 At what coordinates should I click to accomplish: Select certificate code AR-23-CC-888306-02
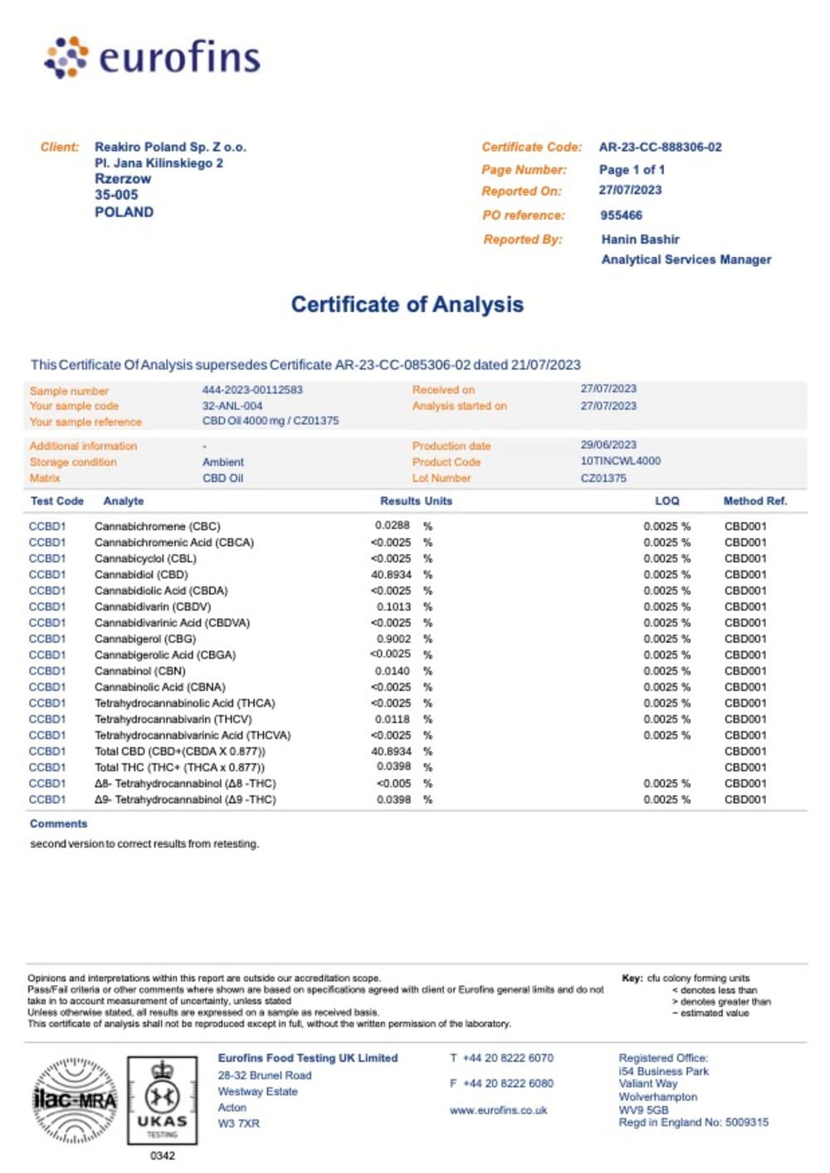(660, 147)
